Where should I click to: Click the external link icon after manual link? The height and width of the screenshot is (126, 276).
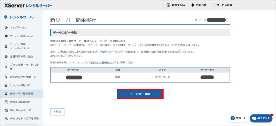(115, 62)
